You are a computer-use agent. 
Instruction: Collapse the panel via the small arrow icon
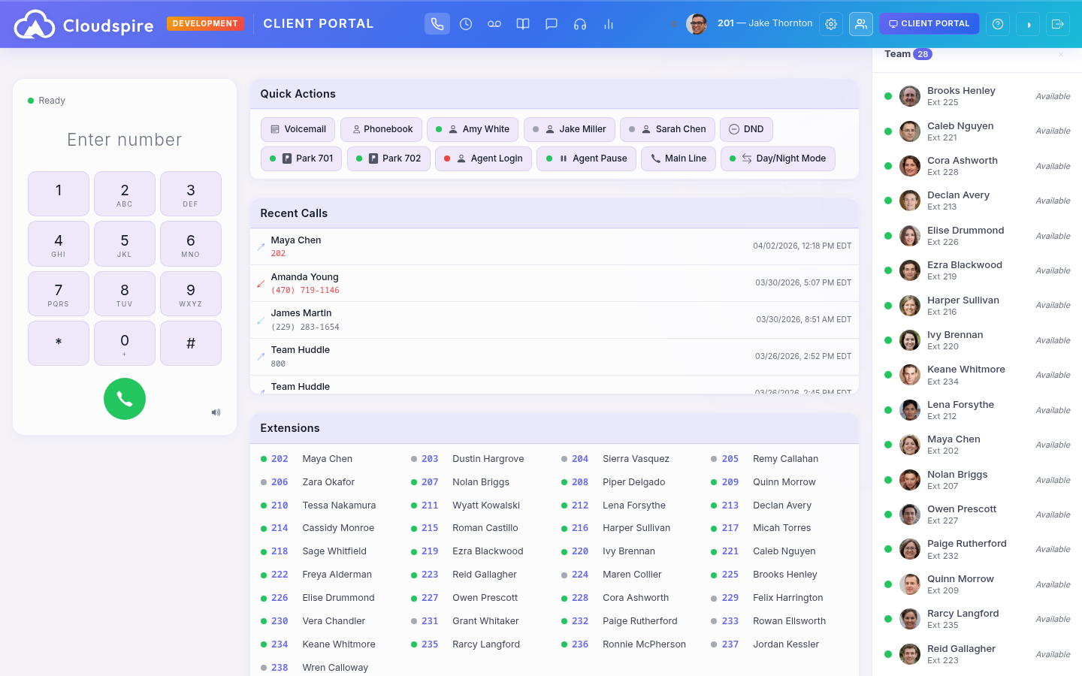click(1028, 23)
